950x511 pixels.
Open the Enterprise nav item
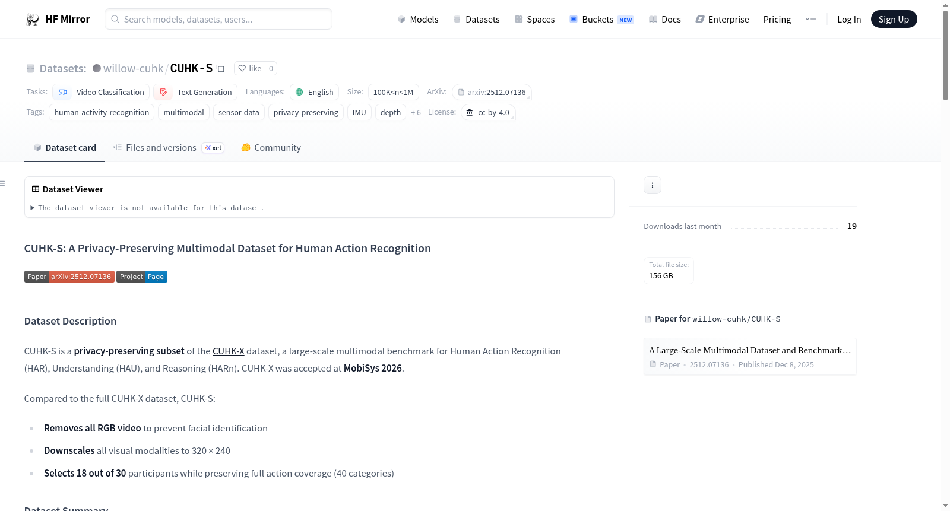point(722,20)
